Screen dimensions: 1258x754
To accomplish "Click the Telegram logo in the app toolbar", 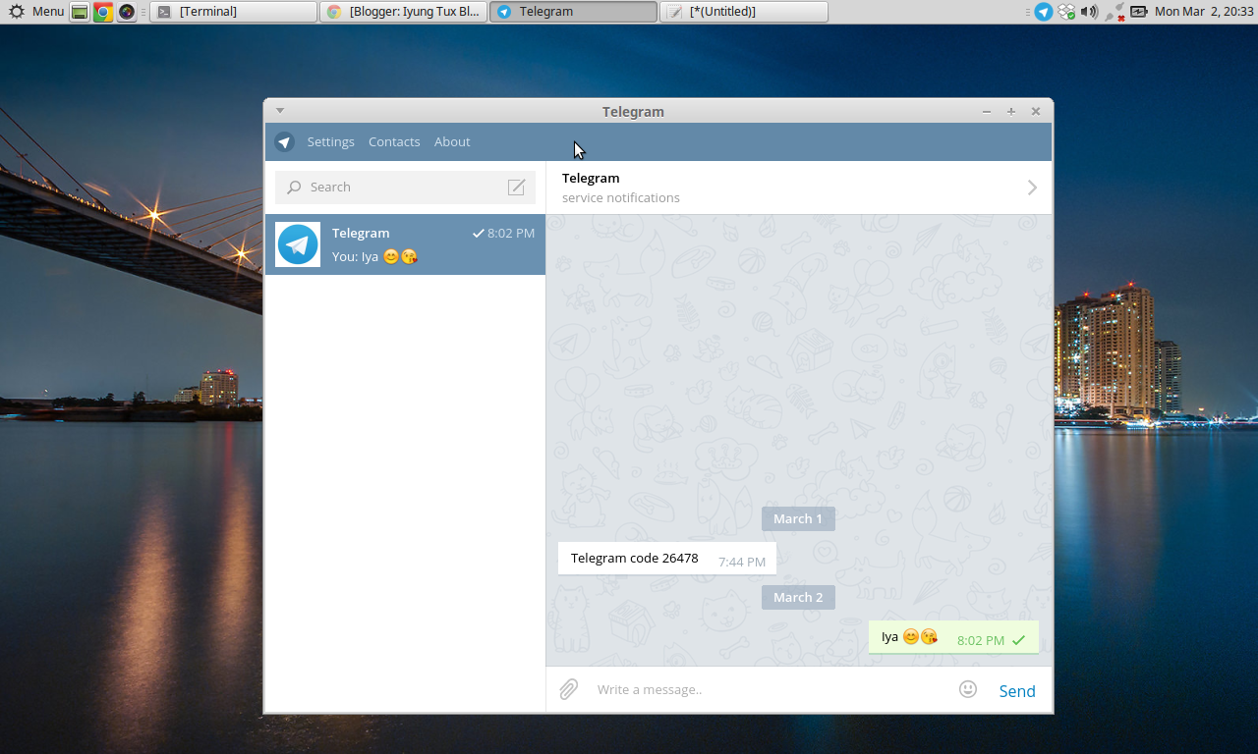I will [284, 141].
